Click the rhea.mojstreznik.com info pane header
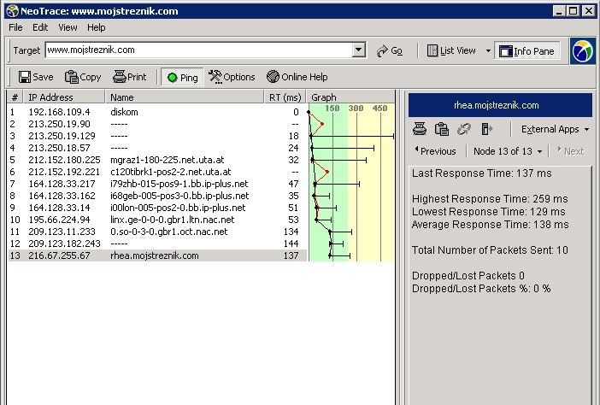 [x=500, y=105]
